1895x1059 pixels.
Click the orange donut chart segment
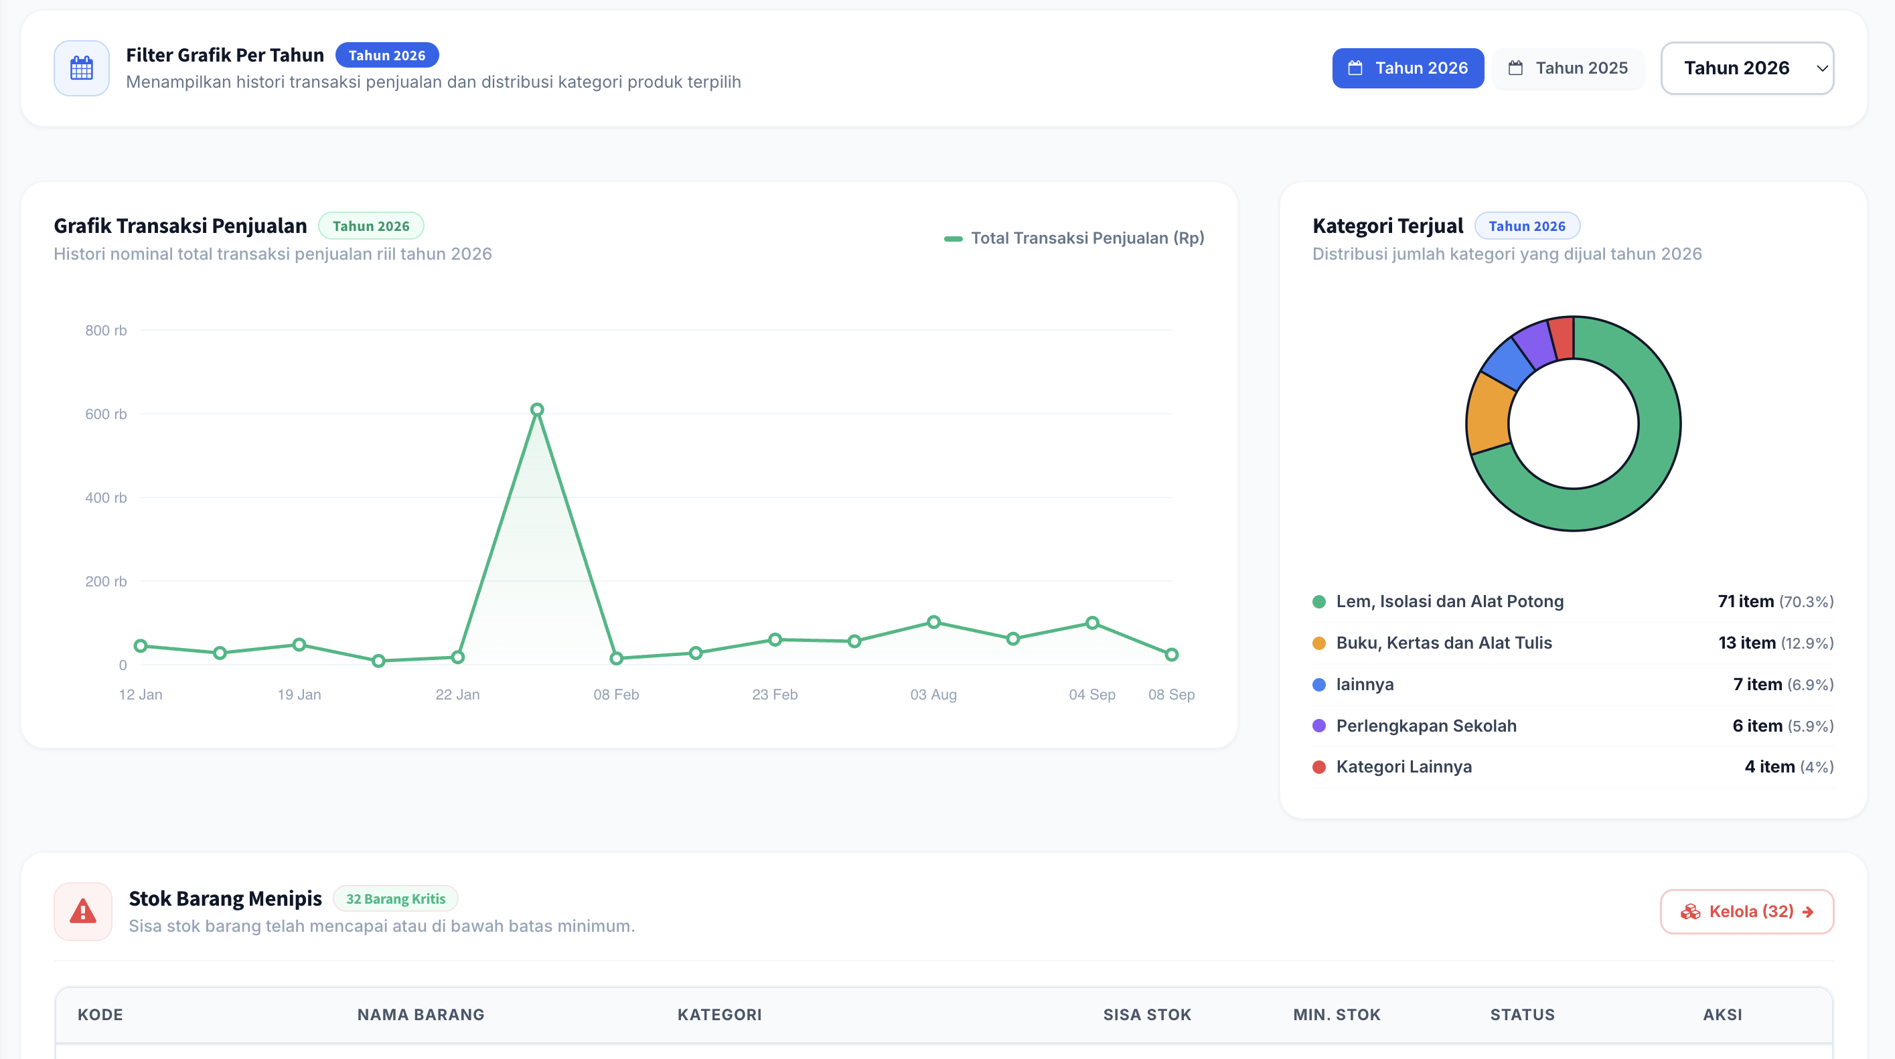click(1488, 413)
